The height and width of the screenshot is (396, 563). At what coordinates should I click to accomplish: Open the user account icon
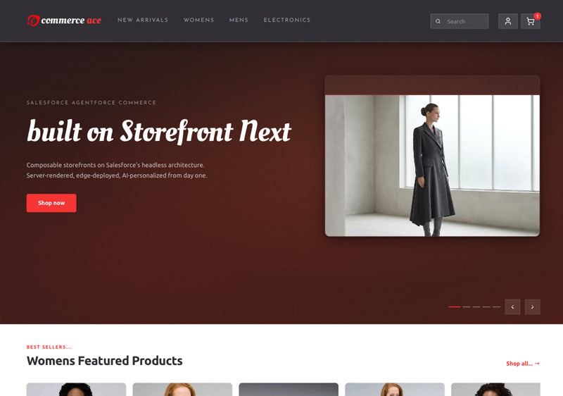point(507,21)
